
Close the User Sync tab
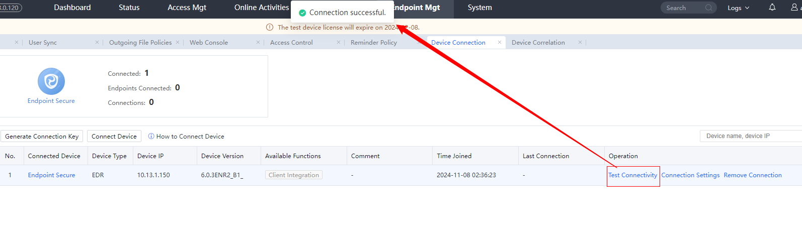point(97,43)
